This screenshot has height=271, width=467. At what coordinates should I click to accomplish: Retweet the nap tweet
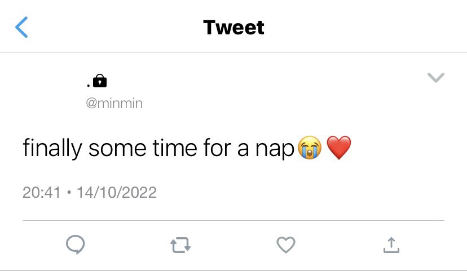click(180, 245)
